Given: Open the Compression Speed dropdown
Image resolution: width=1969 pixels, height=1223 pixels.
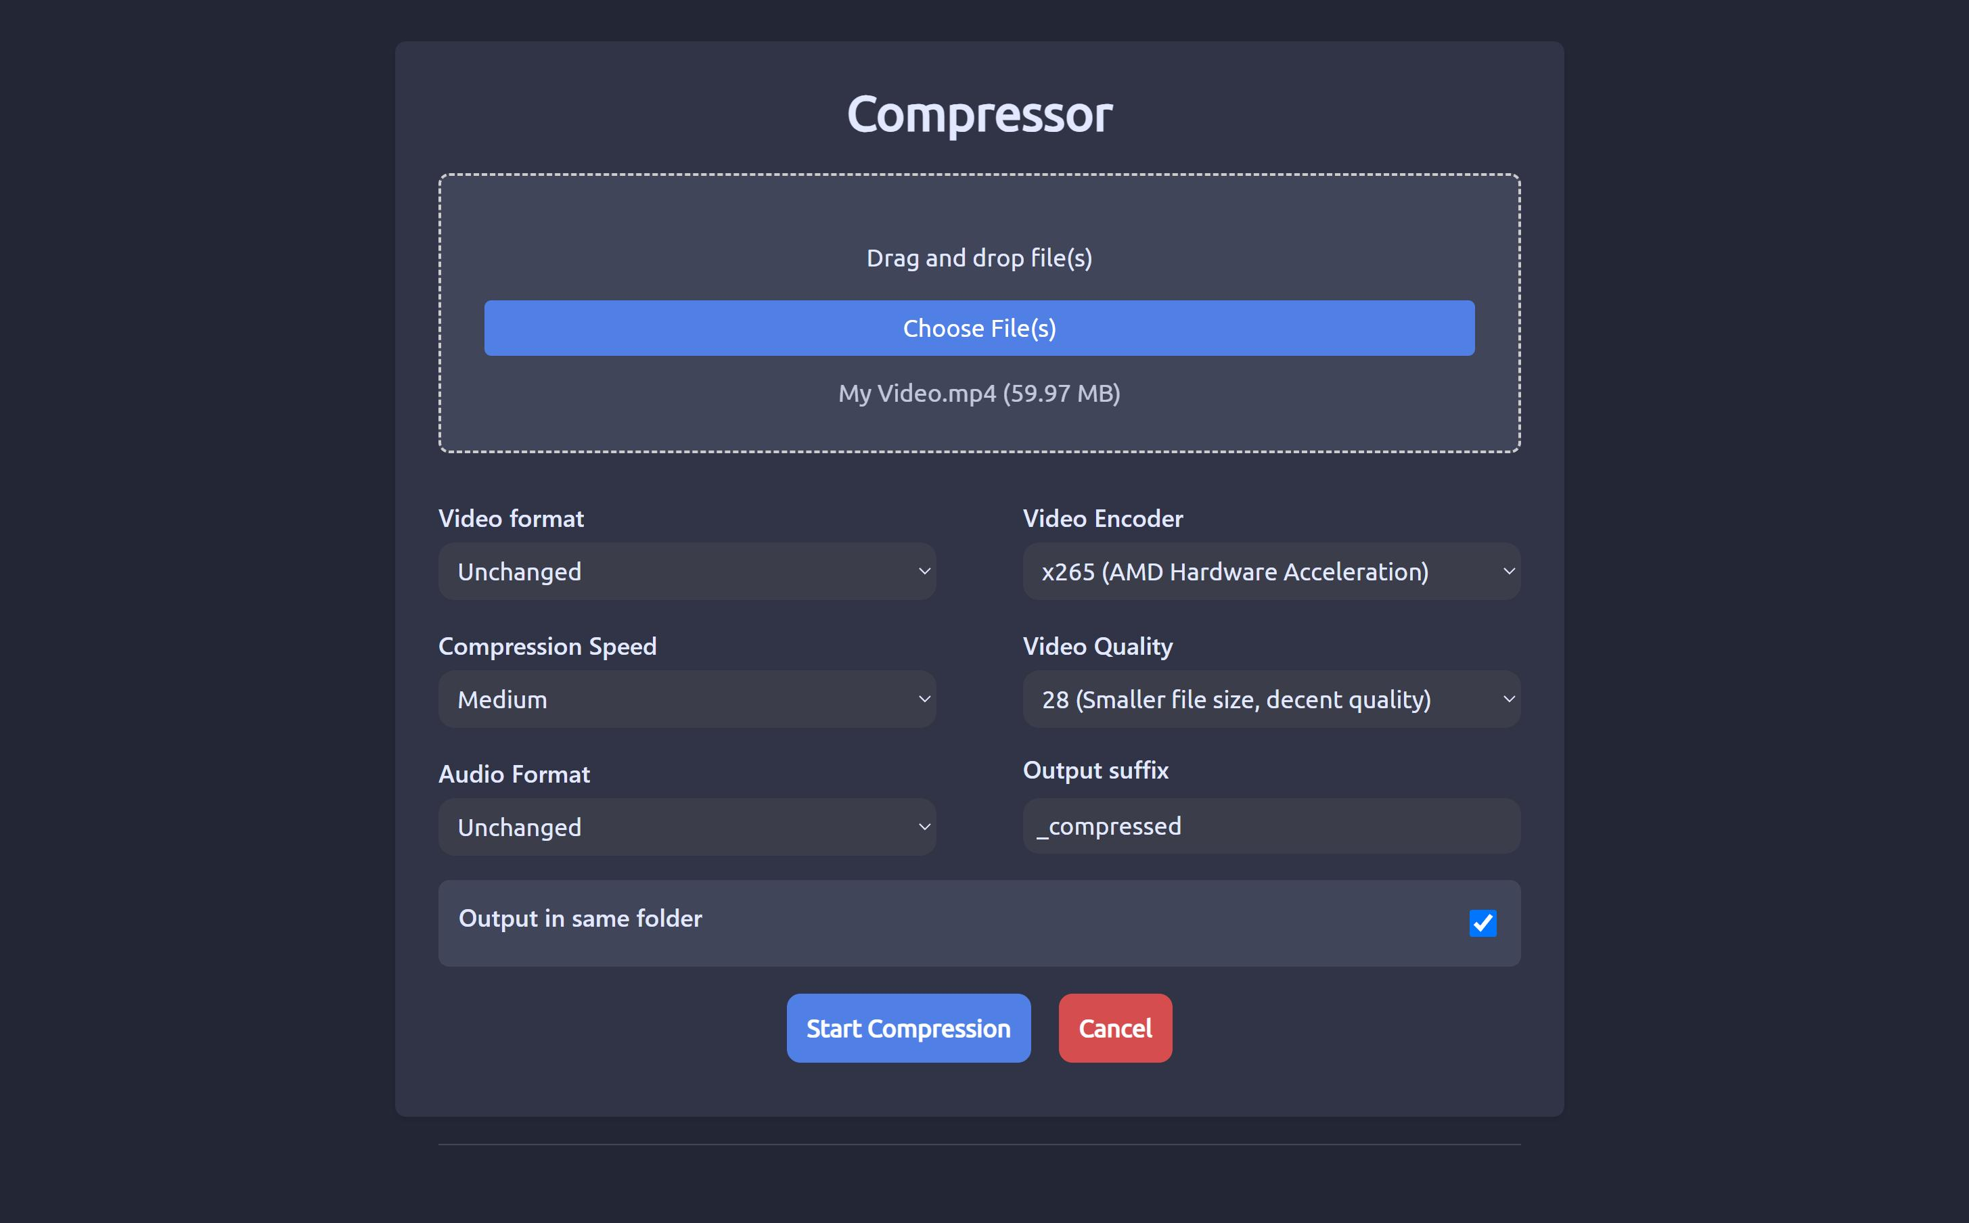Looking at the screenshot, I should [686, 699].
